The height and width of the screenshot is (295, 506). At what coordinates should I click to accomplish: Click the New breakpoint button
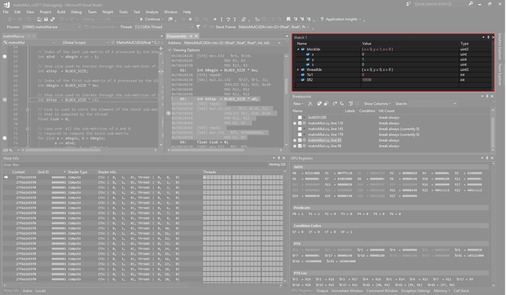tap(298, 103)
